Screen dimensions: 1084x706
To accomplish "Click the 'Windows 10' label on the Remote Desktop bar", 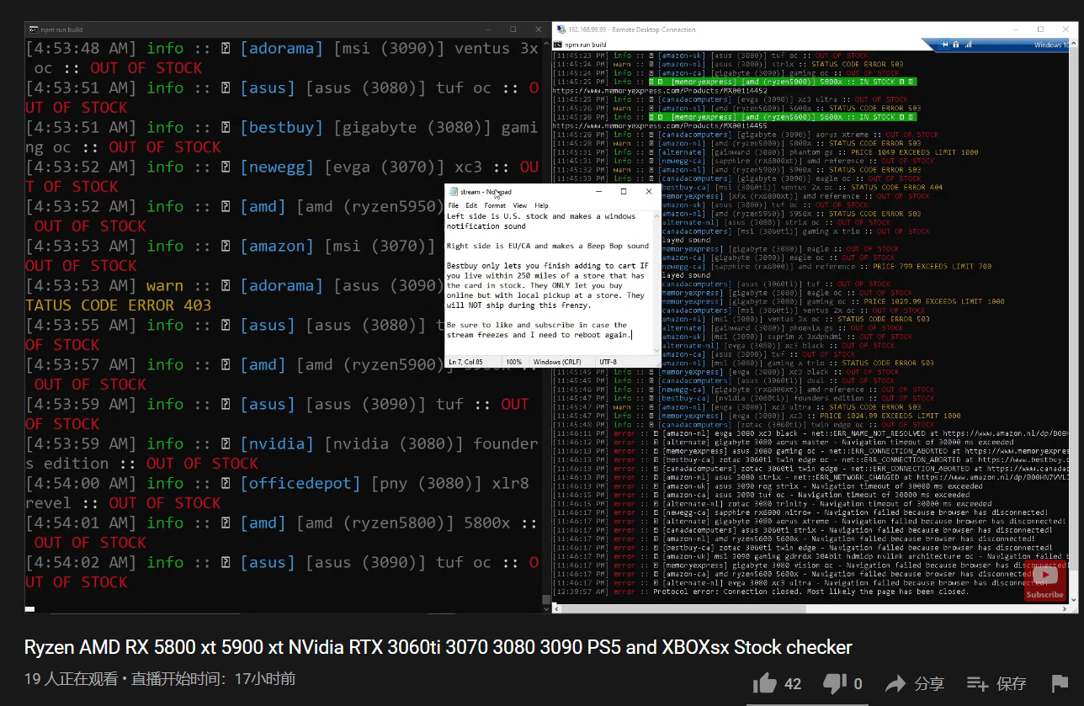I will click(x=1052, y=45).
